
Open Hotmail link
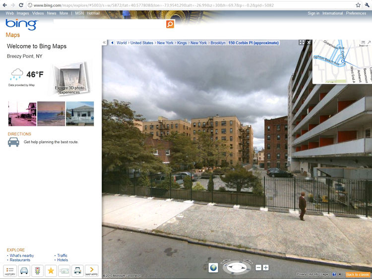click(x=93, y=13)
